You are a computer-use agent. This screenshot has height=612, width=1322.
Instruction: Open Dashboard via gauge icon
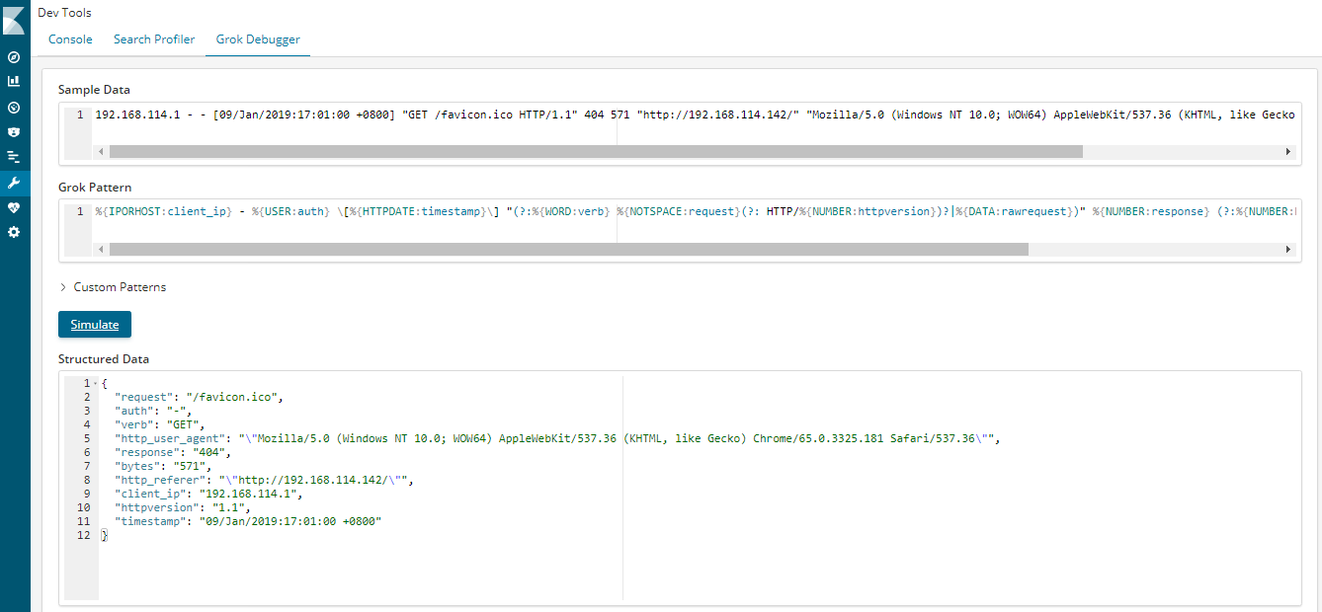14,107
